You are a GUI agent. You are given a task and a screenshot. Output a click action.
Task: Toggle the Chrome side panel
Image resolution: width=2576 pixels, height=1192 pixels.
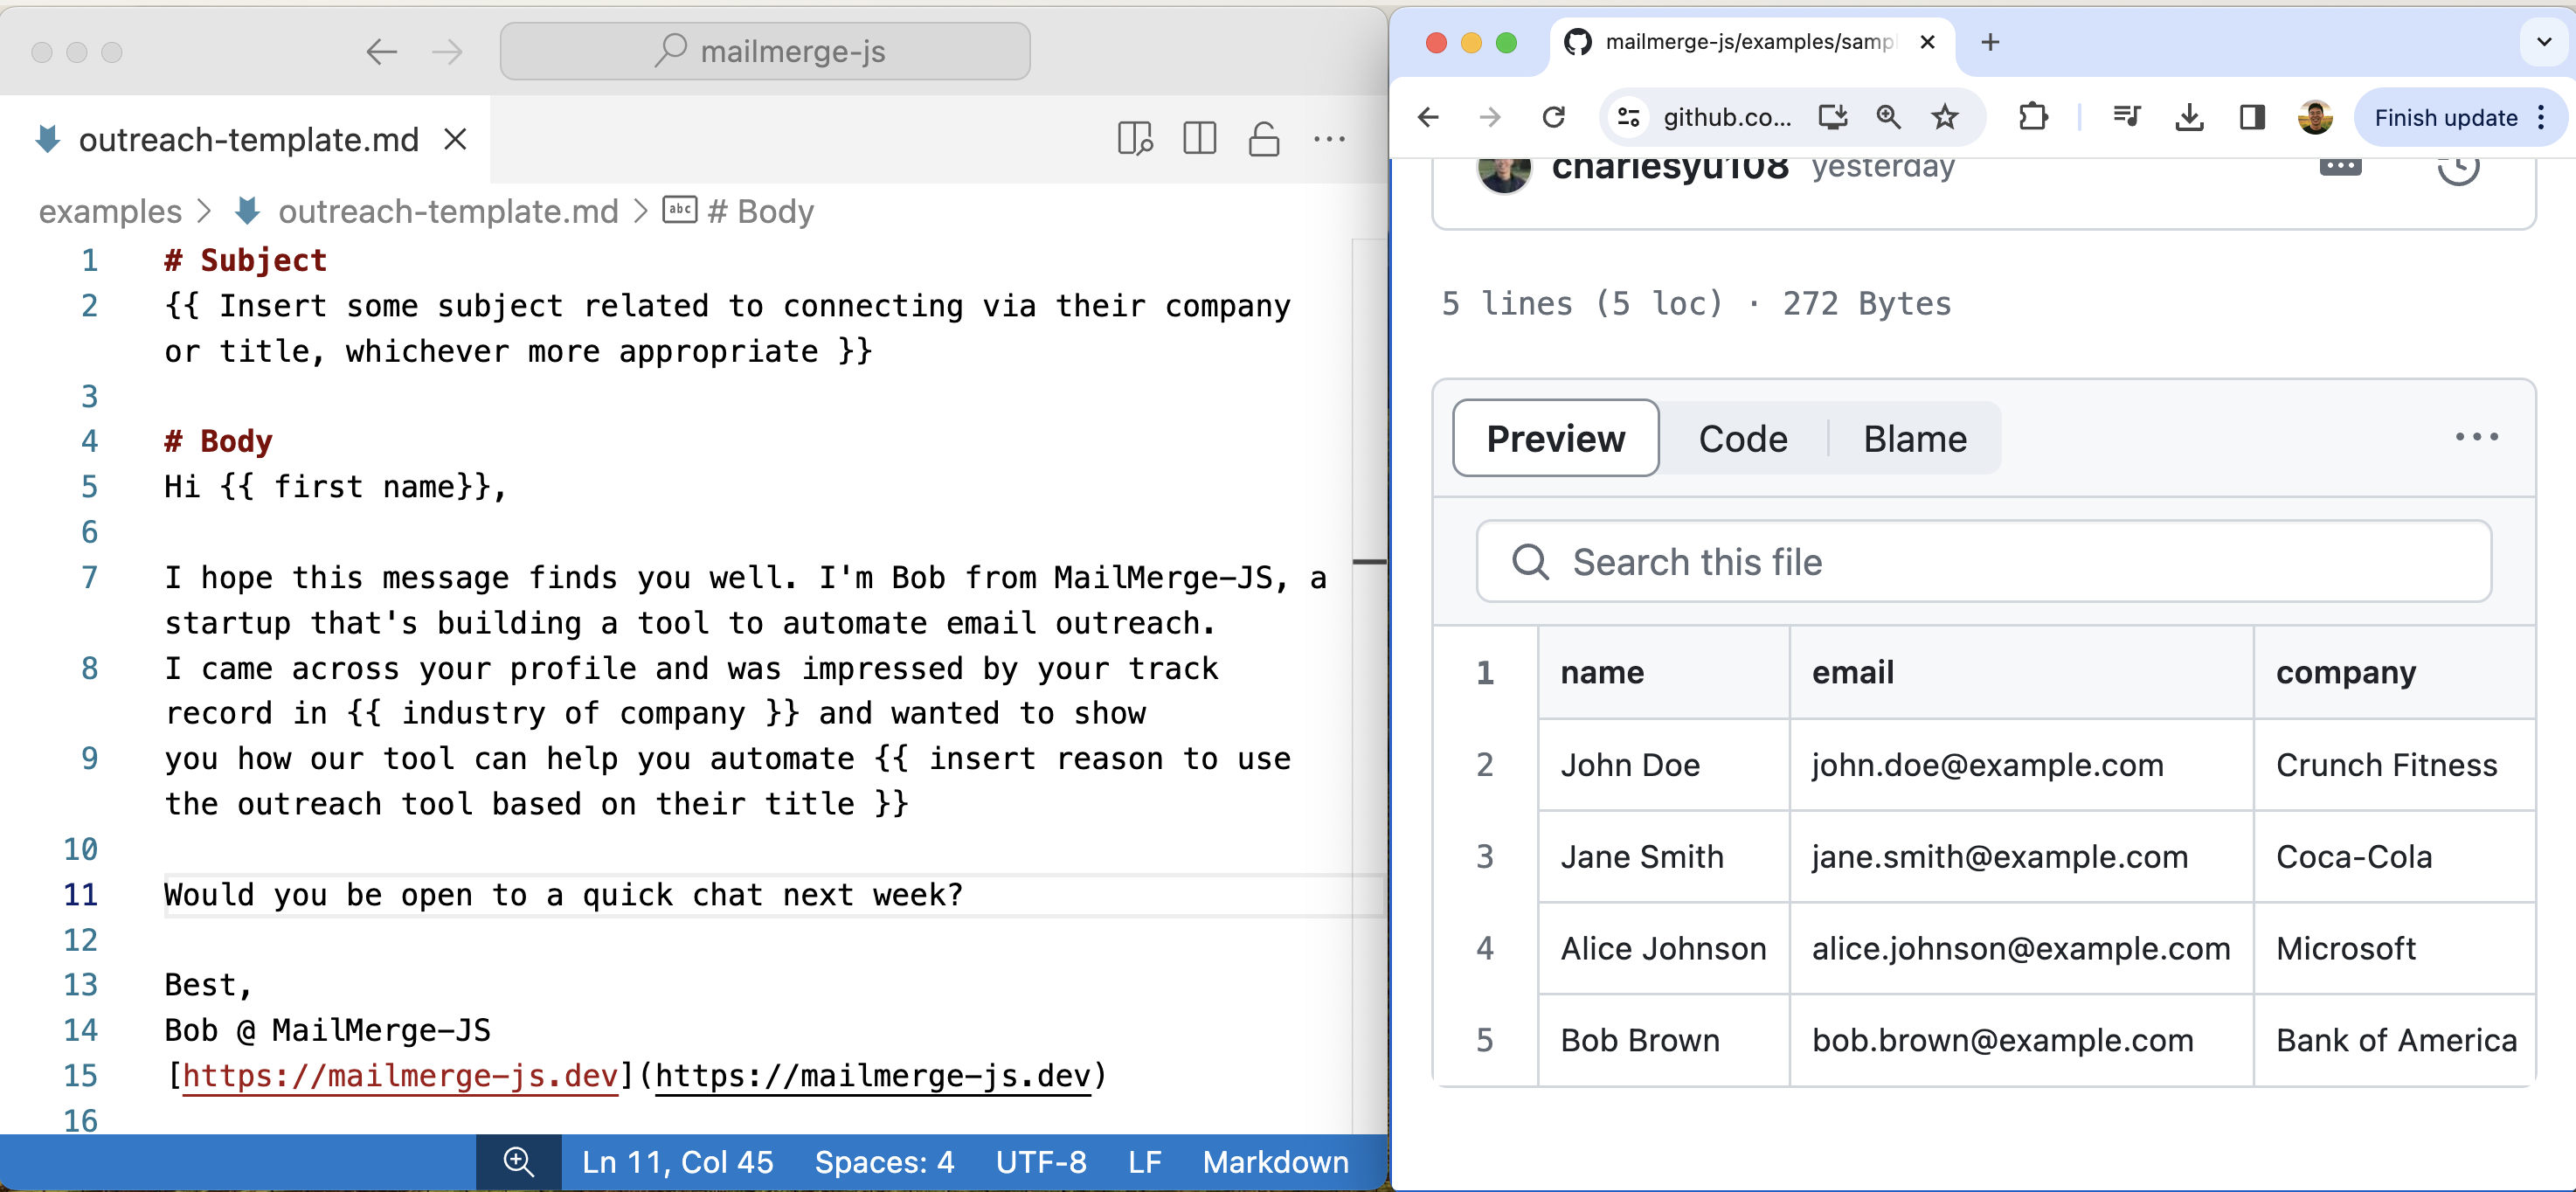coord(2252,117)
